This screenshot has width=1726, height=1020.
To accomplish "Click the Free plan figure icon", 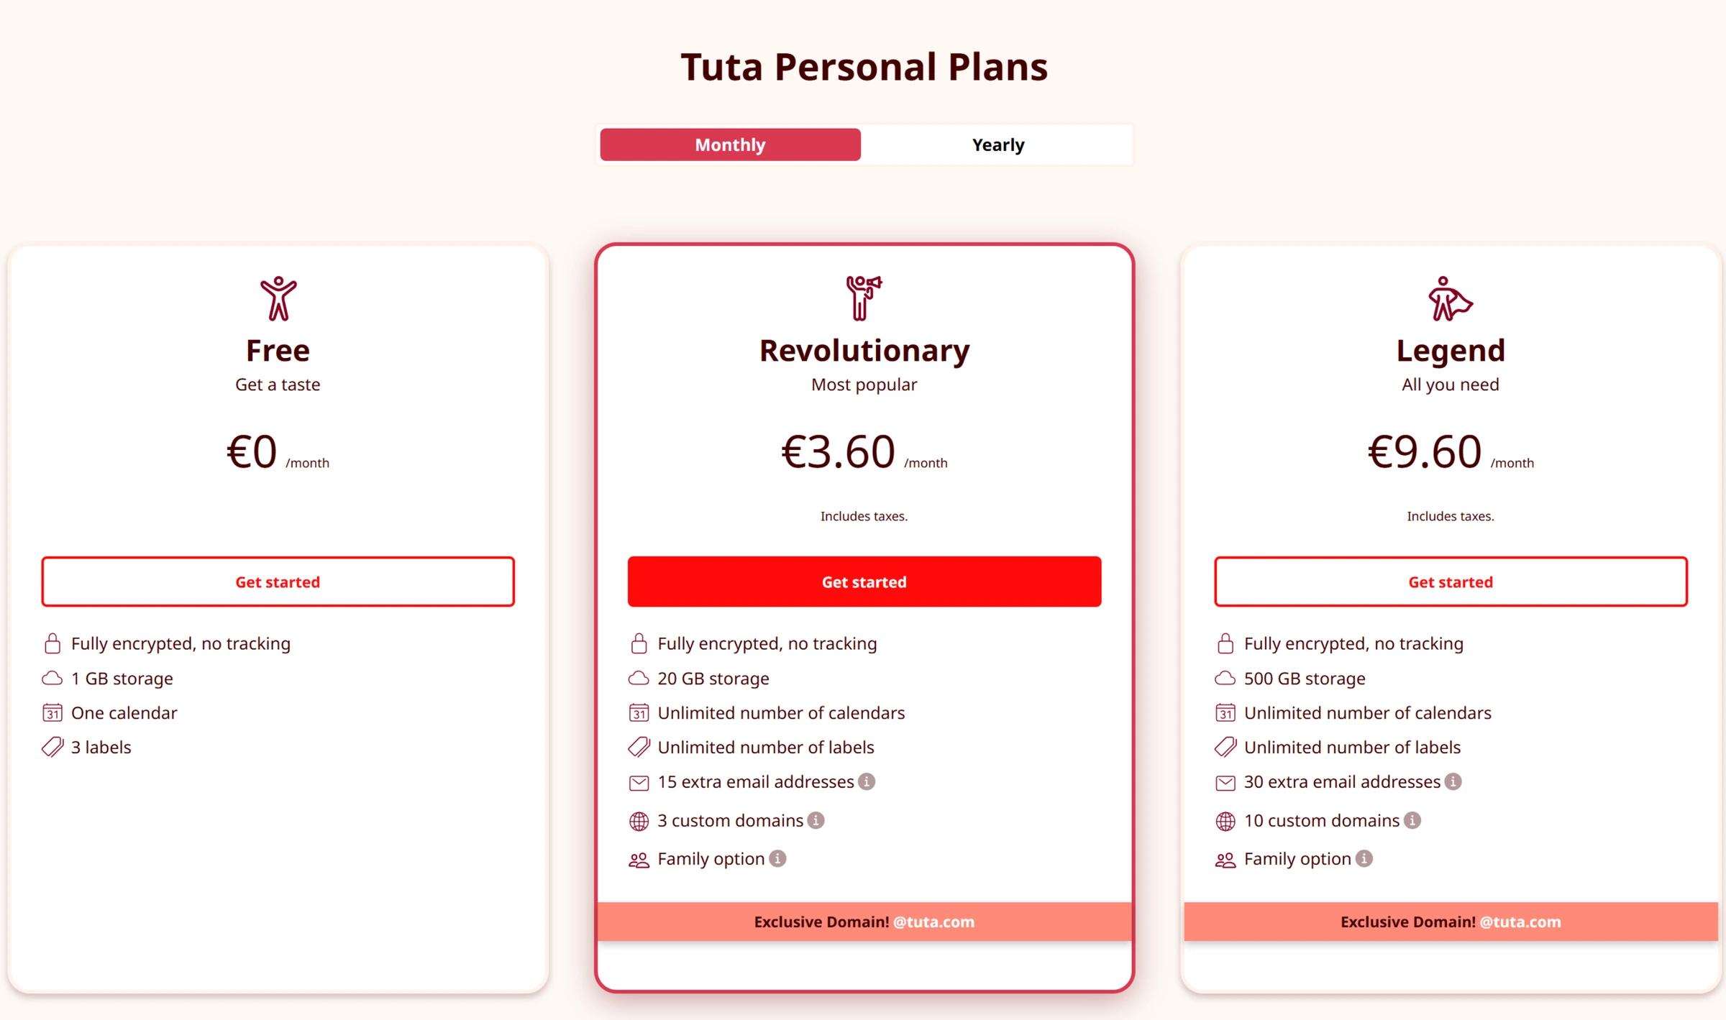I will click(278, 298).
